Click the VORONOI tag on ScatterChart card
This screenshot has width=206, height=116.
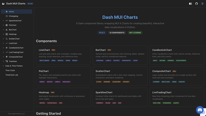click(107, 82)
